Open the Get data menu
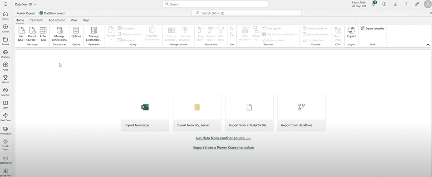Image resolution: width=432 pixels, height=177 pixels. 21,34
